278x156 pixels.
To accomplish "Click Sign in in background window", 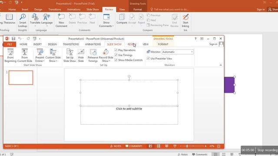I will [261, 10].
